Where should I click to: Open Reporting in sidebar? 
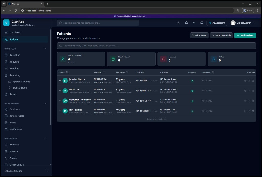tap(25, 75)
